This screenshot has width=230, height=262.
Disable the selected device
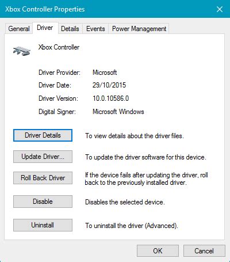(43, 202)
